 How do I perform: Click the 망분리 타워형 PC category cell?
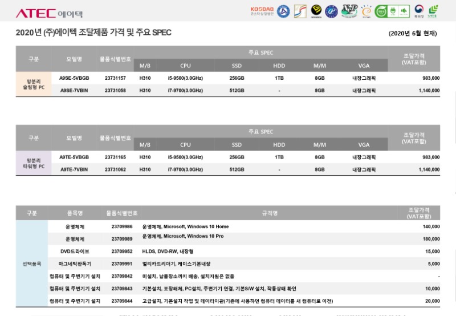click(34, 163)
